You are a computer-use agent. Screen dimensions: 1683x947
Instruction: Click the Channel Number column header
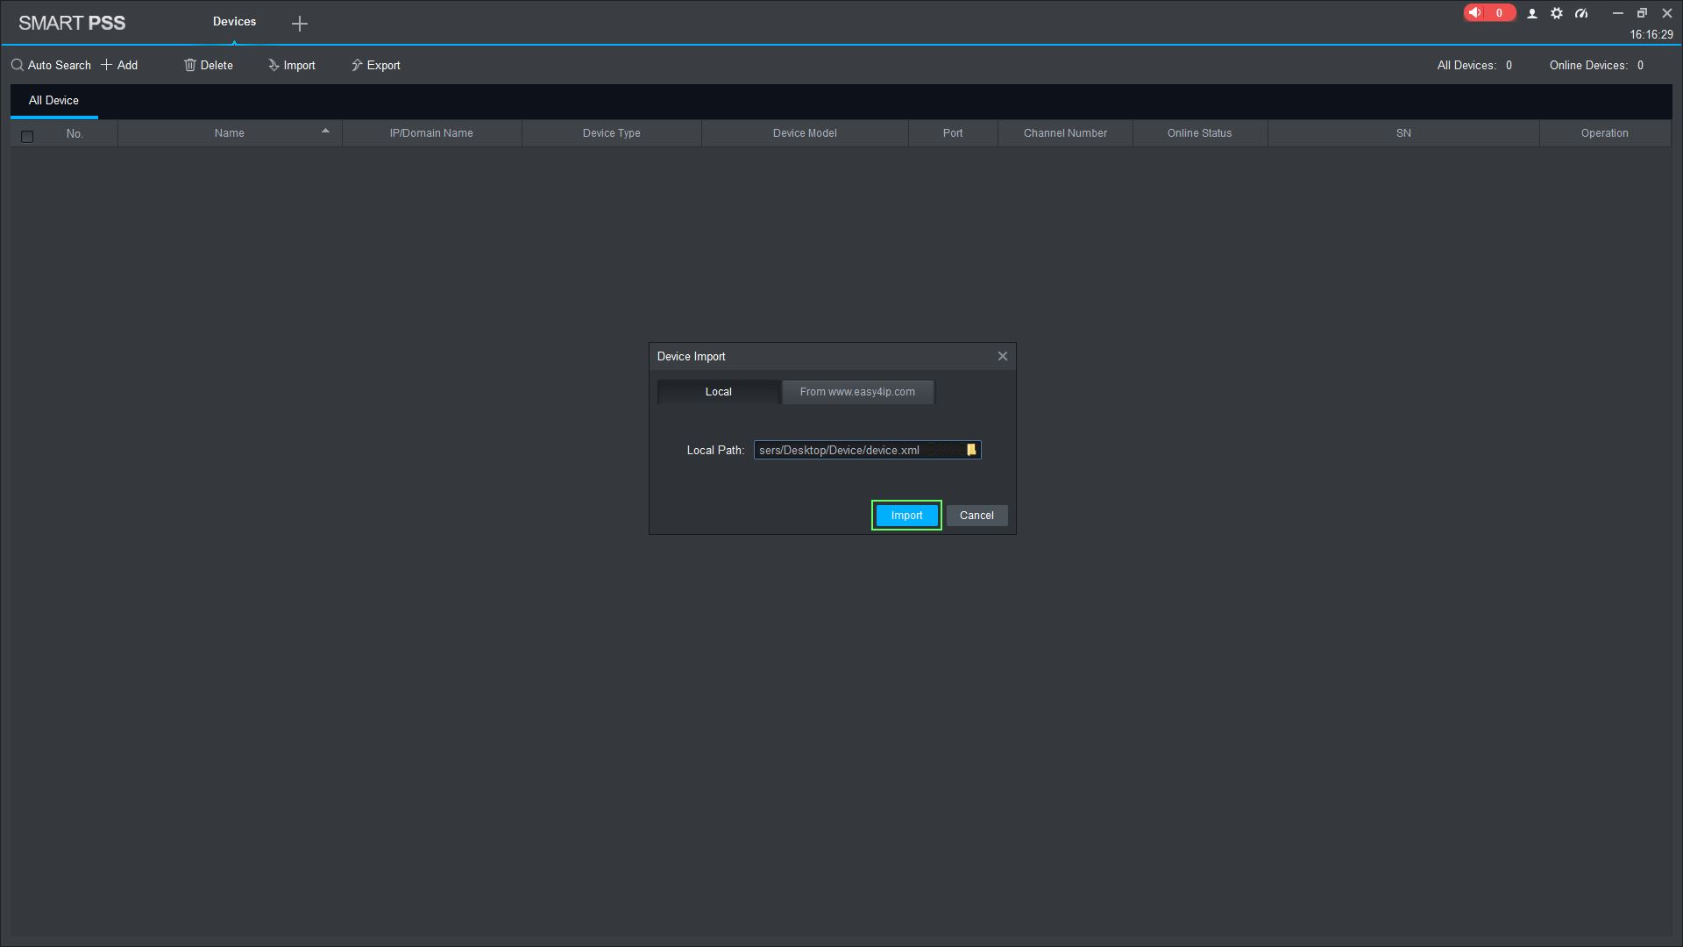pyautogui.click(x=1065, y=133)
